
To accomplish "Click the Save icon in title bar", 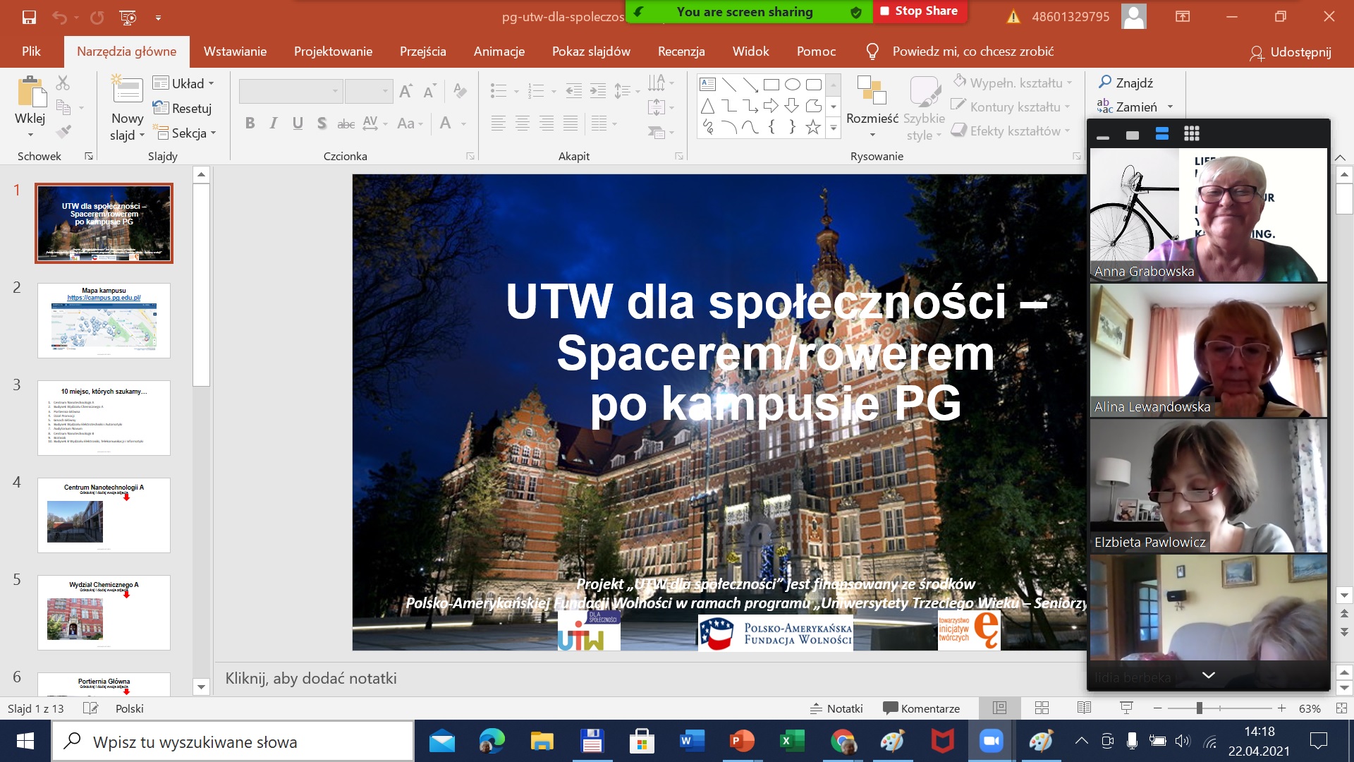I will pyautogui.click(x=29, y=17).
